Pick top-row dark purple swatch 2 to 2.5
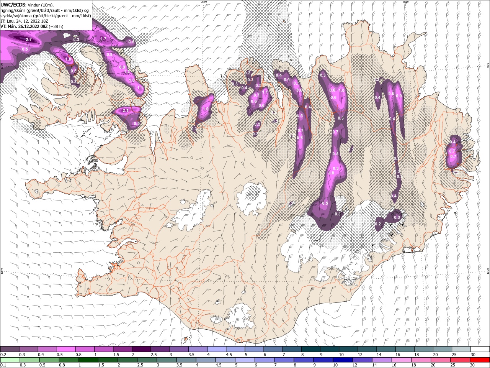The width and height of the screenshot is (490, 368). [141, 349]
